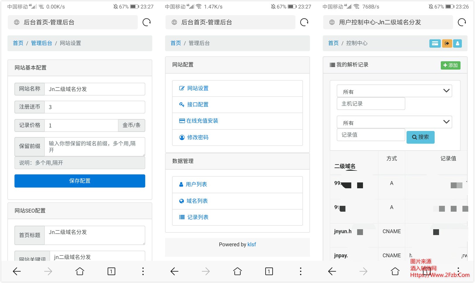Focus the 网站关键词 input field
475x283 pixels.
[x=97, y=256]
